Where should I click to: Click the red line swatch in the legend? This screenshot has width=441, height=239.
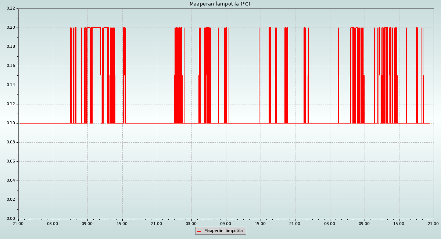tap(199, 231)
